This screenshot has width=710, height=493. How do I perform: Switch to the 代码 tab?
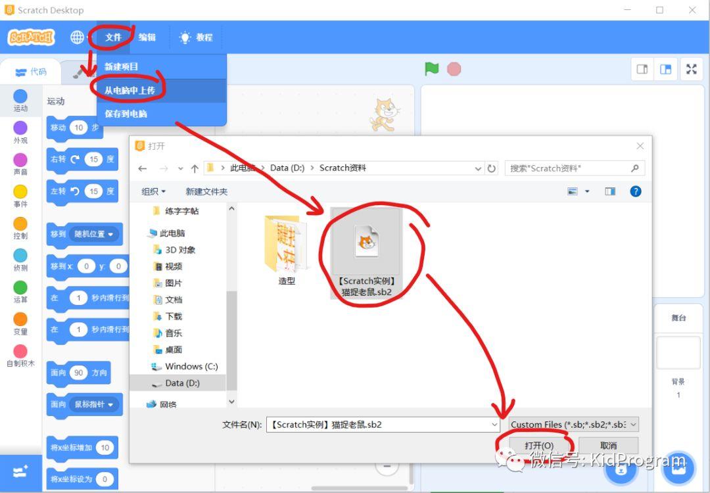coord(31,72)
